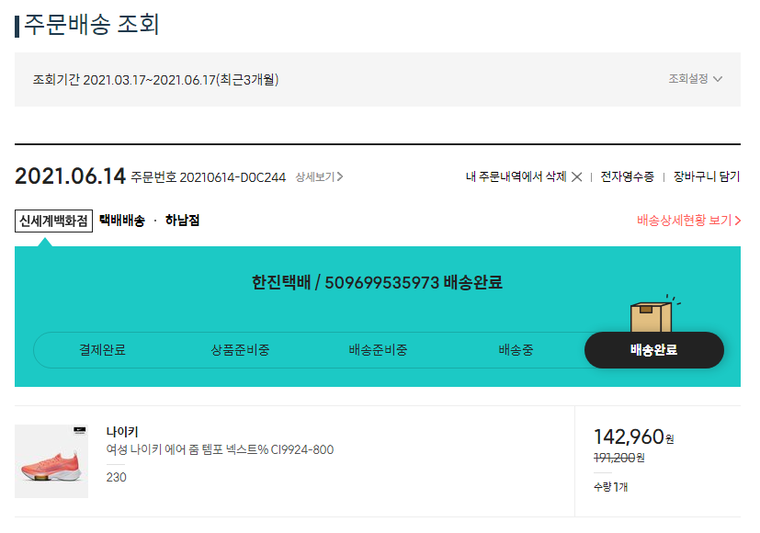Click 내 주문내역에서 삭제 link

516,176
